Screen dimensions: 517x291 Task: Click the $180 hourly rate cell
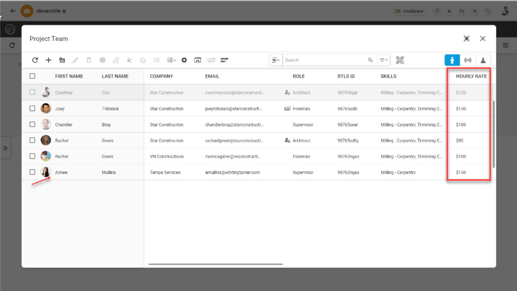click(x=461, y=125)
